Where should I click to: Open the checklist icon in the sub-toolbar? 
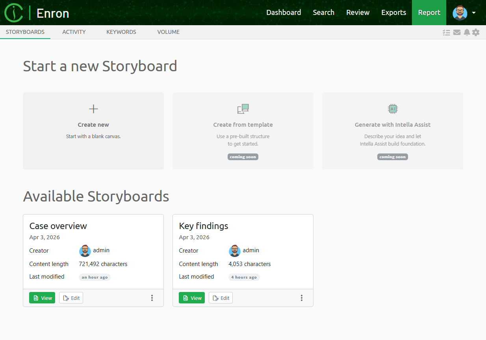pyautogui.click(x=447, y=32)
